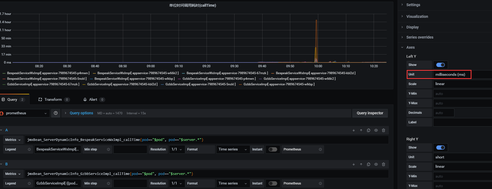Move query A up with arrow icon
This screenshot has width=492, height=189.
click(361, 130)
